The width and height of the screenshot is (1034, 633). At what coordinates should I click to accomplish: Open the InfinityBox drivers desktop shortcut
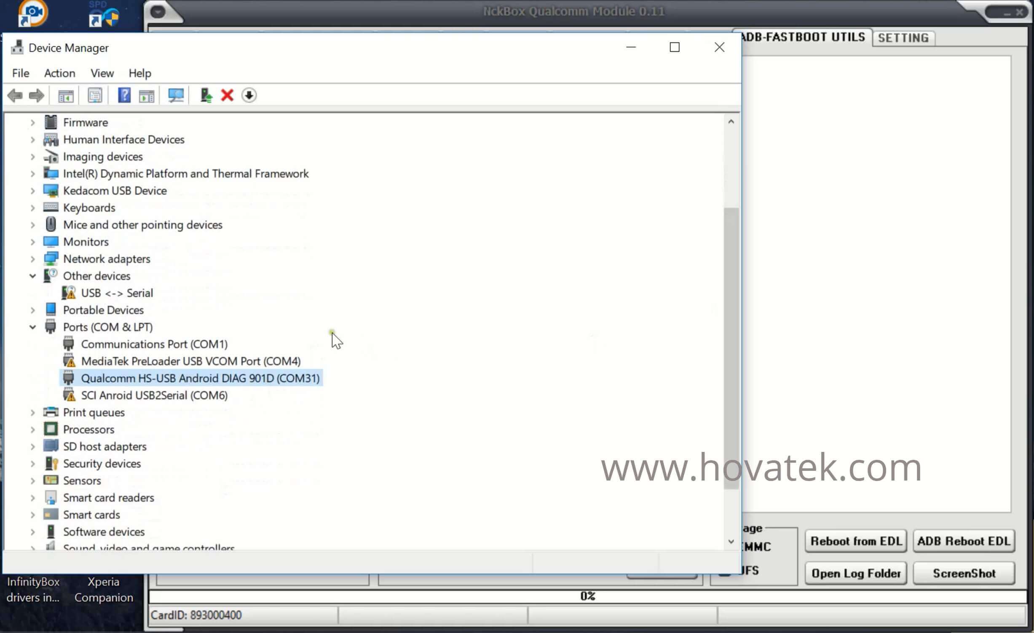click(33, 589)
